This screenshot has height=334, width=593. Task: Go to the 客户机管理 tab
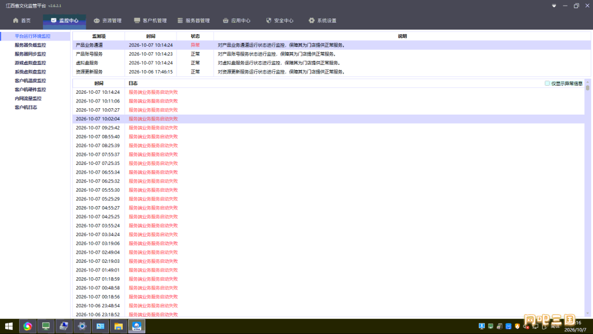[x=150, y=20]
